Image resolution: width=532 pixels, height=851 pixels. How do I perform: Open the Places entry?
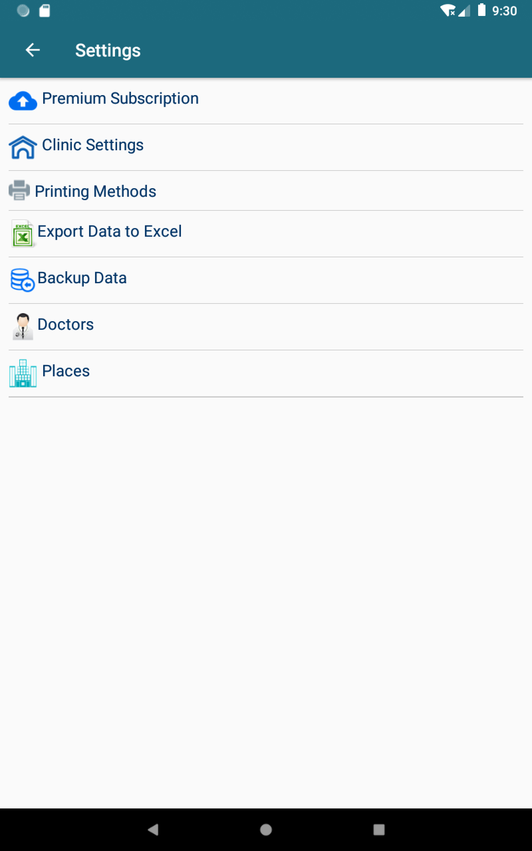coord(66,371)
